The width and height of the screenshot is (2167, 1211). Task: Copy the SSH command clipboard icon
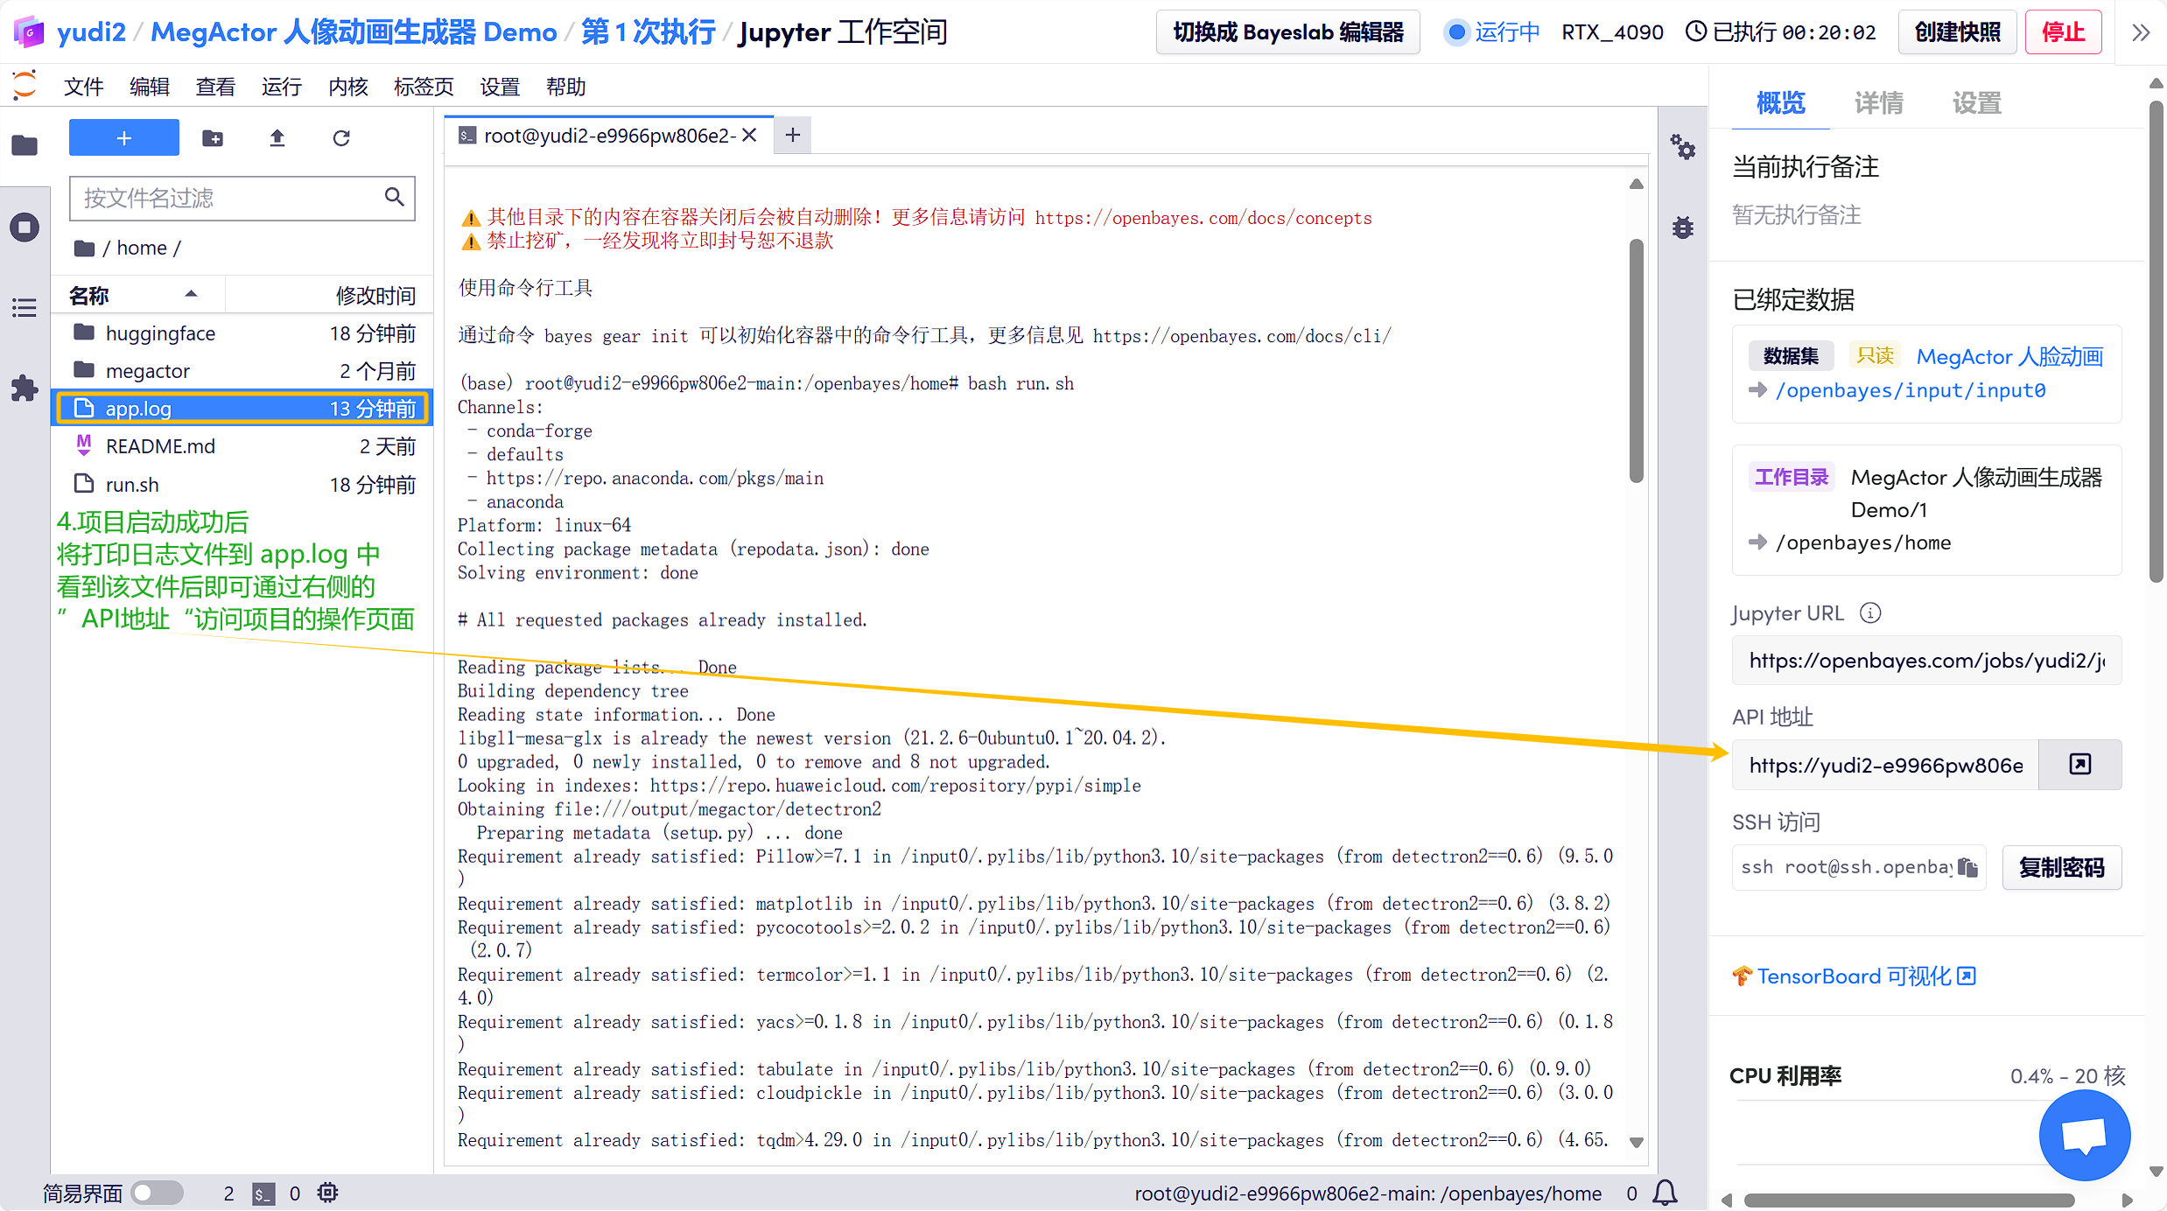(x=1967, y=867)
